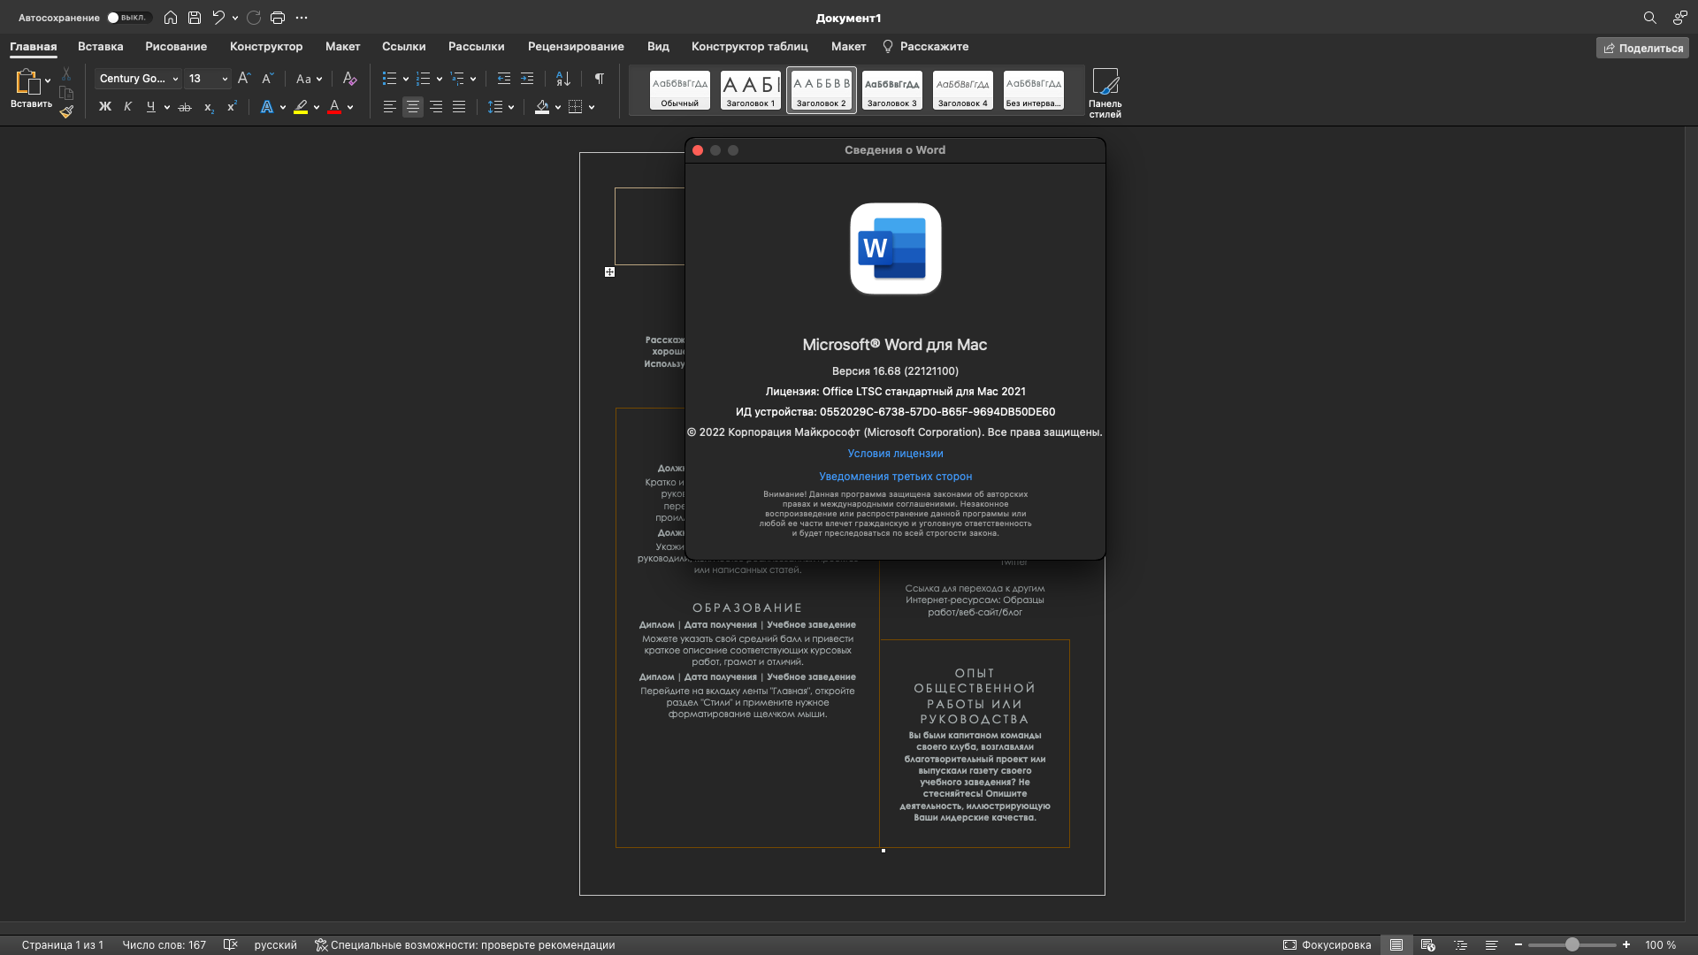Increase font size with large A icon
The height and width of the screenshot is (955, 1698).
tap(244, 79)
